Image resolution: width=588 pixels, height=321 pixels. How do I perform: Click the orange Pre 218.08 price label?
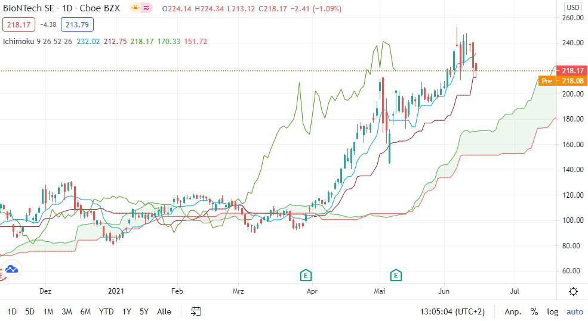[x=563, y=80]
